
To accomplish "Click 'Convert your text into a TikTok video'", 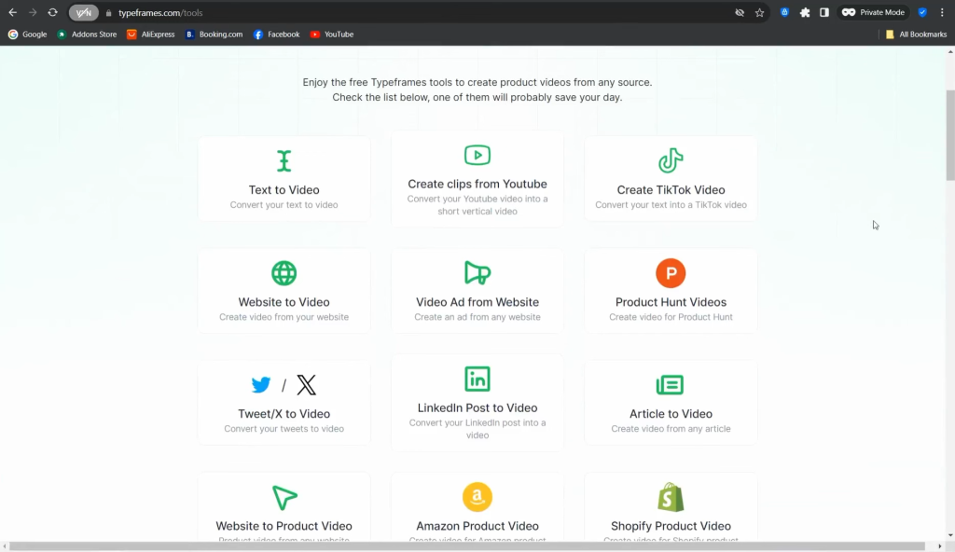I will [x=671, y=205].
